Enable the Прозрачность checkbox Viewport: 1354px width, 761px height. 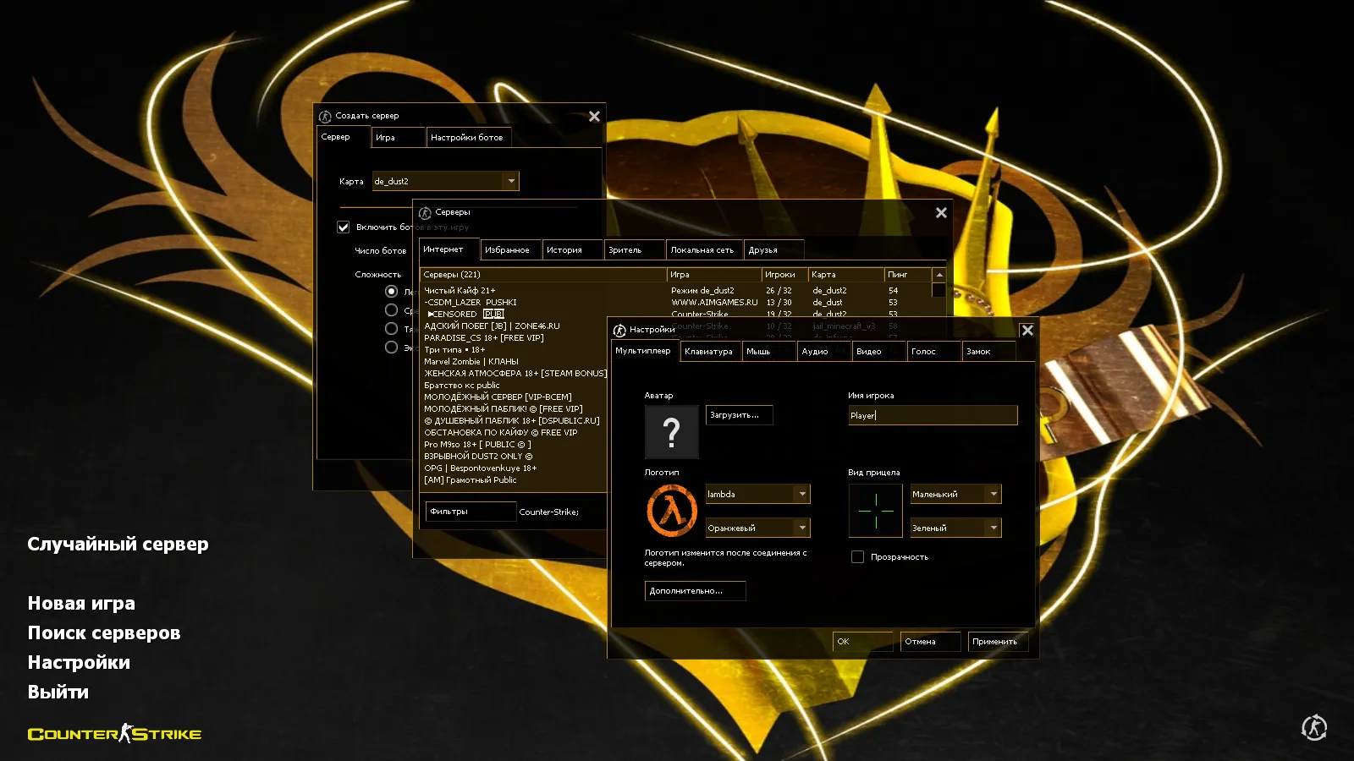tap(857, 556)
